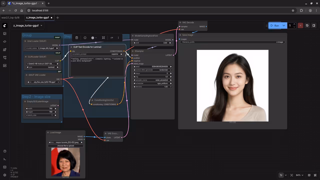The width and height of the screenshot is (320, 180).
Task: Open the help center icon
Action: (5, 151)
